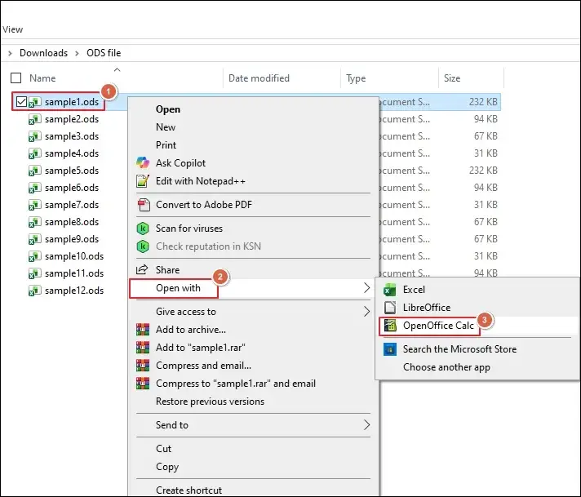Expand the Send to submenu arrow
Screen dimensions: 581x497
[366, 425]
